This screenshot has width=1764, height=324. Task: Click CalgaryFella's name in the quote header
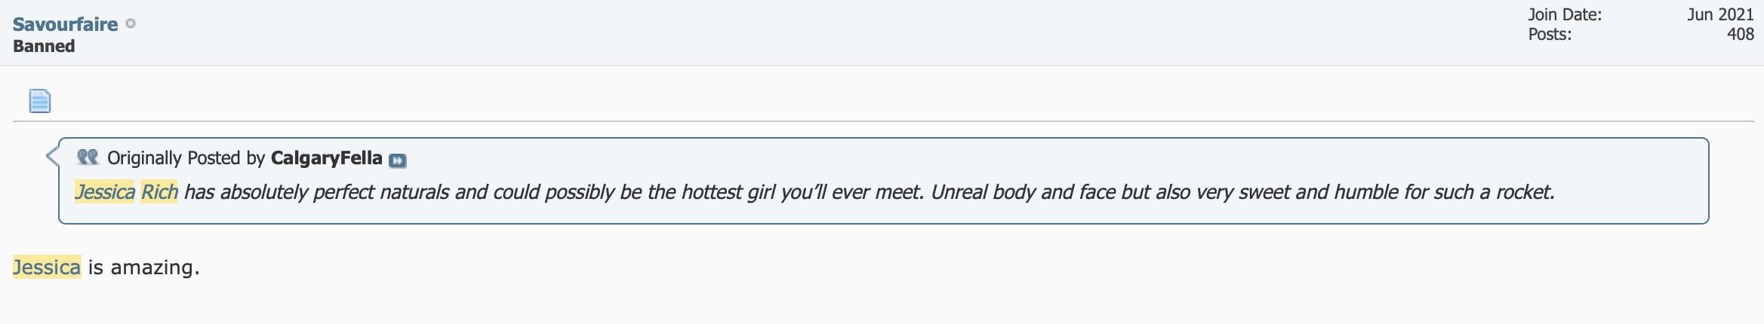326,157
